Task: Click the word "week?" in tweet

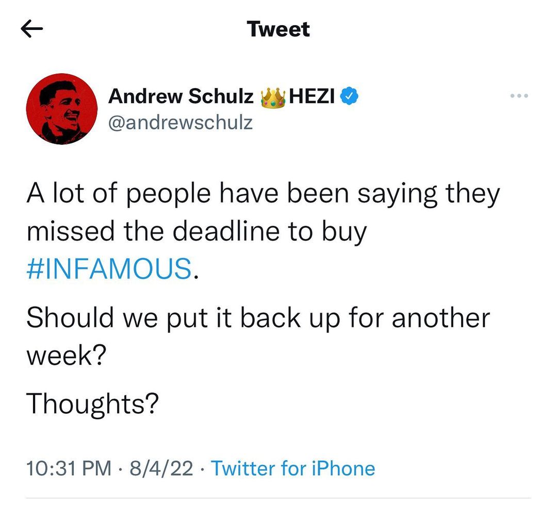Action: [67, 355]
